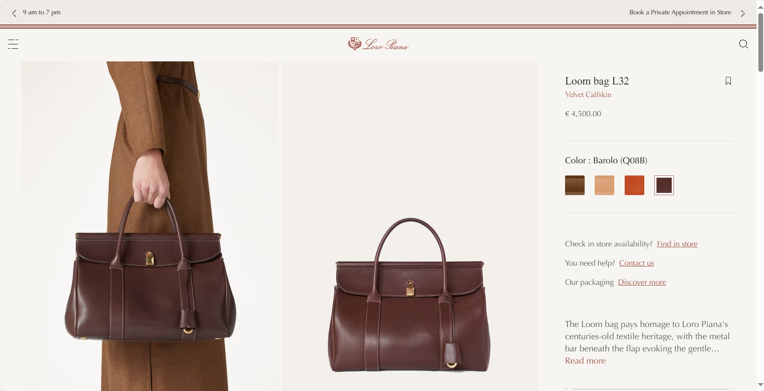This screenshot has width=764, height=391.
Task: Click the Contact us link
Action: (636, 263)
